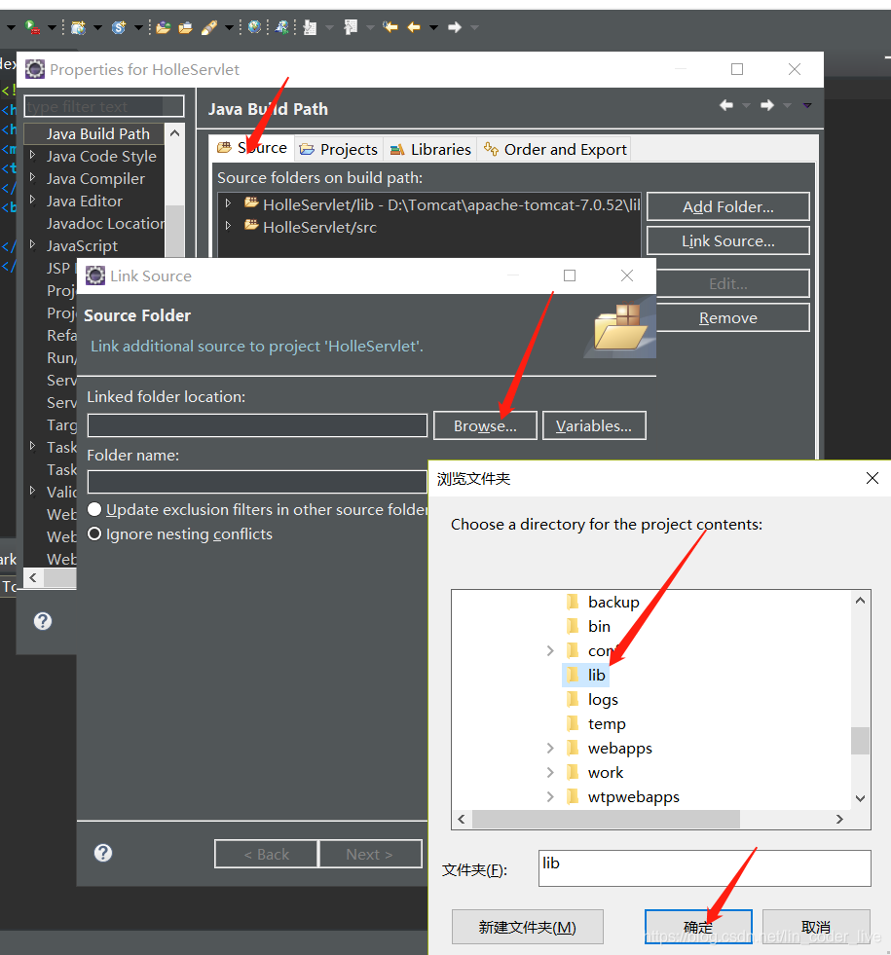
Task: Click the New Dynamic Web Project toolbar icon
Action: [78, 27]
